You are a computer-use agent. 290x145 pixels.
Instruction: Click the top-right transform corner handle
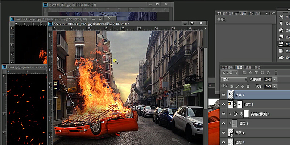click(x=96, y=60)
